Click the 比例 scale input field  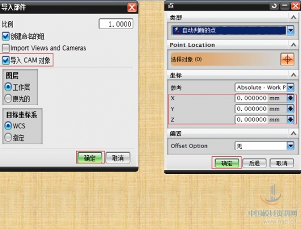tap(116, 24)
